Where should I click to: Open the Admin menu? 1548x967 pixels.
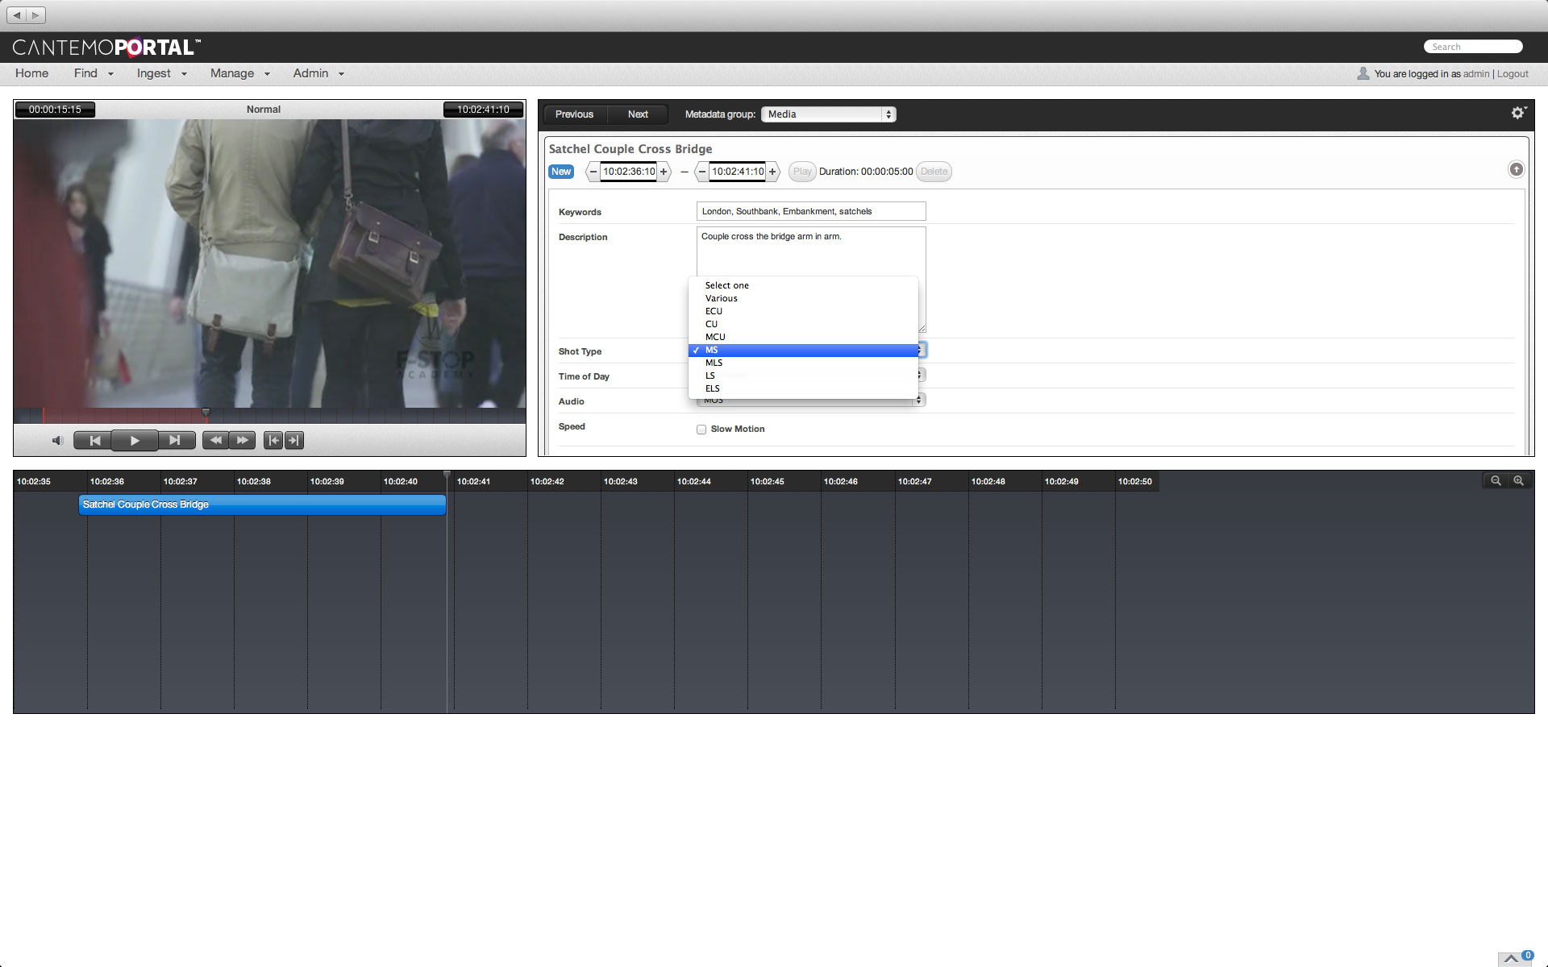click(x=318, y=73)
